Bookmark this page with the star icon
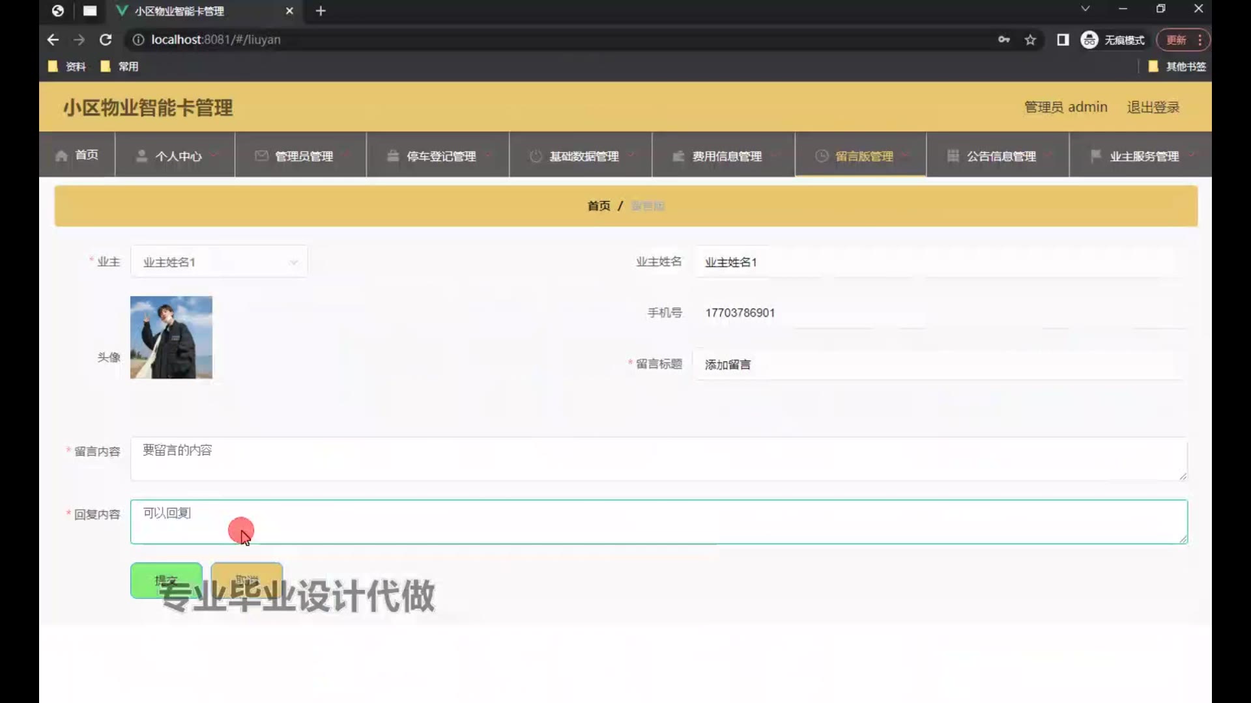 1030,40
